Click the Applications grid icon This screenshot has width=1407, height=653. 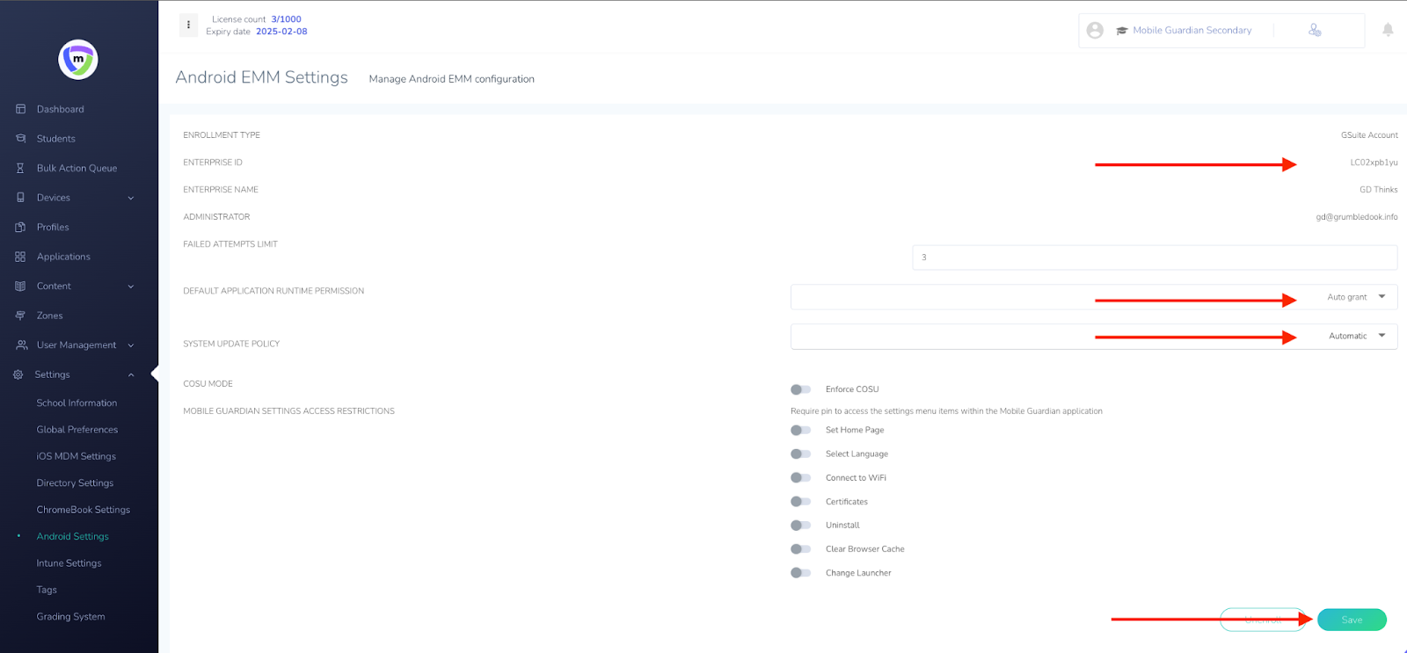20,257
